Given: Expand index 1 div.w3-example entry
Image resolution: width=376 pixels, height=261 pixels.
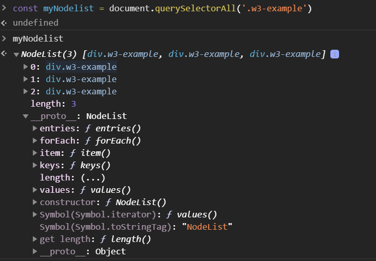Looking at the screenshot, I should coord(26,79).
